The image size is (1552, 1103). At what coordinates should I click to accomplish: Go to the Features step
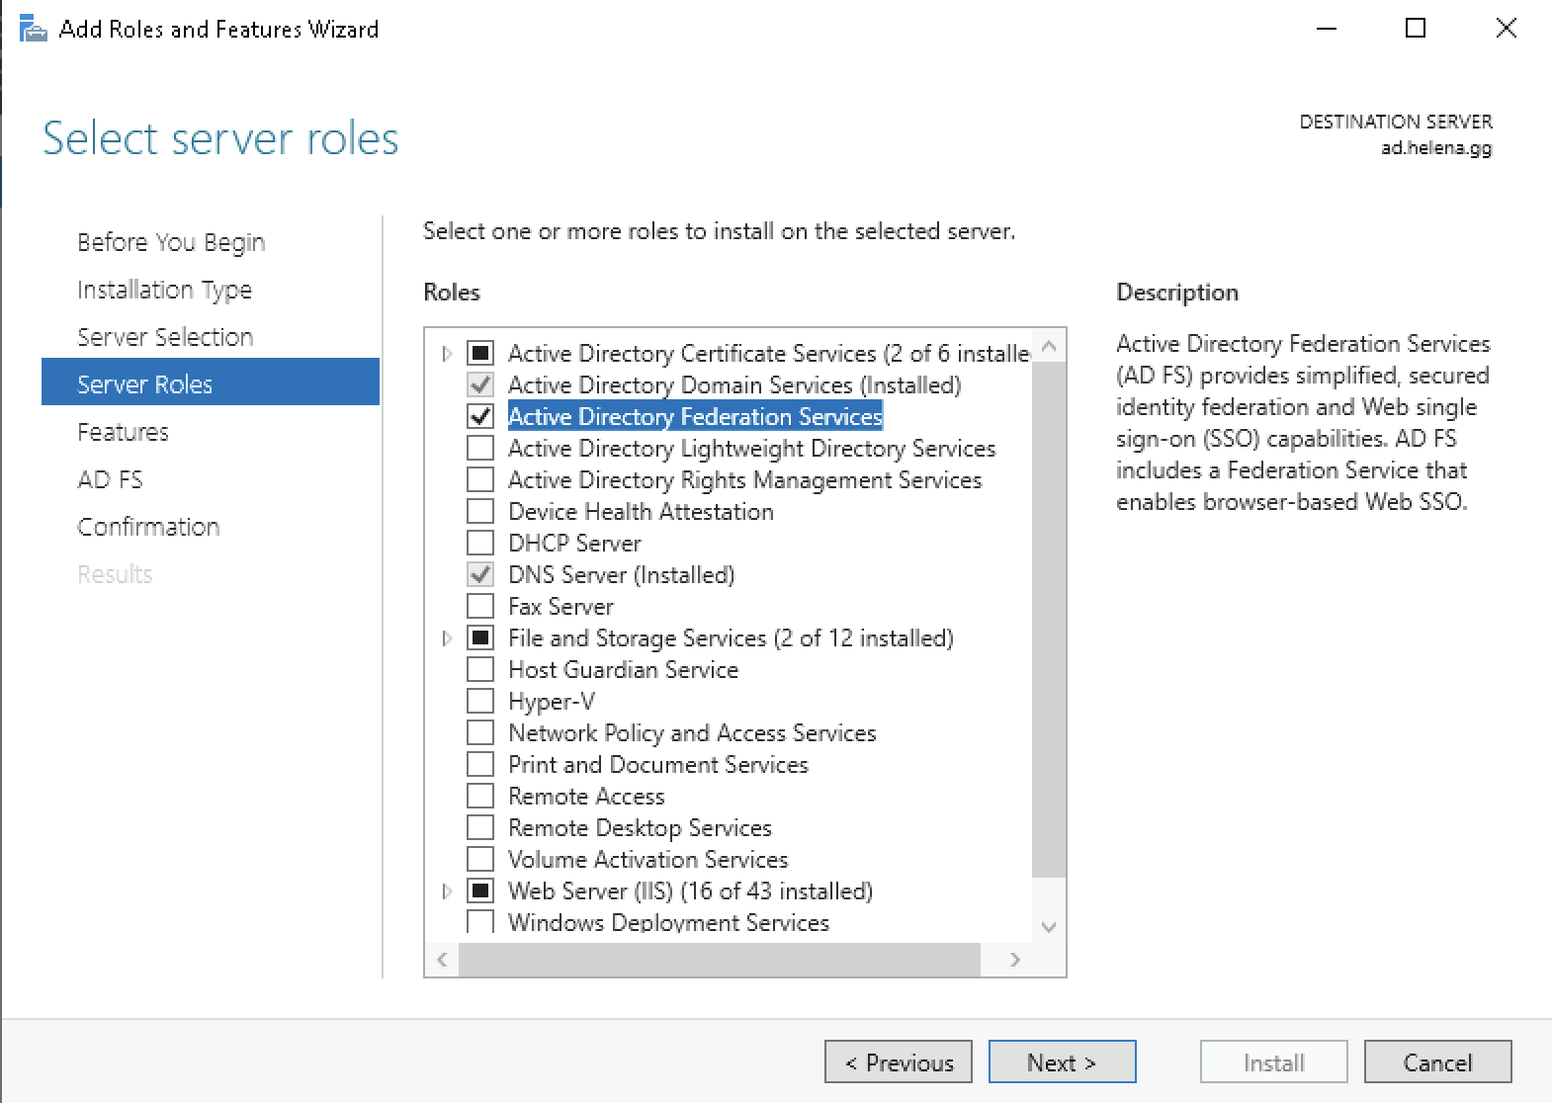(x=123, y=432)
